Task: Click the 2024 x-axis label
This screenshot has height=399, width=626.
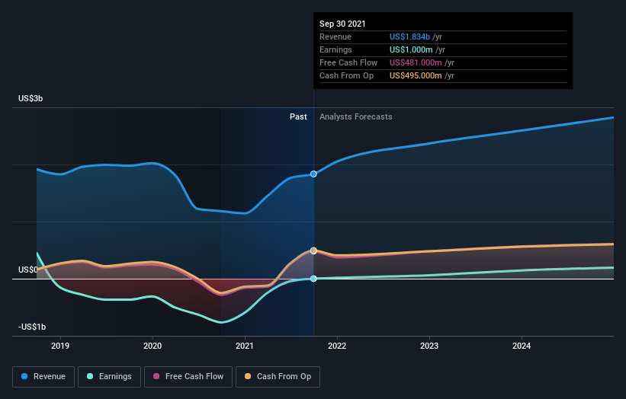Action: pos(522,346)
